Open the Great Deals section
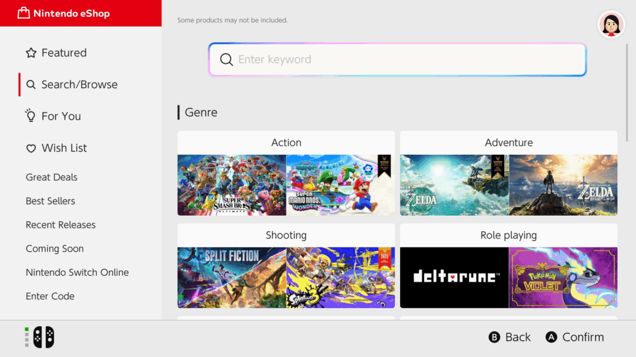Screen dimensions: 636x357 [52, 177]
